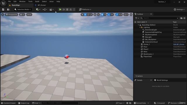The width and height of the screenshot is (187, 105).
Task: Open the quick add actor menu
Action: pos(38,9)
